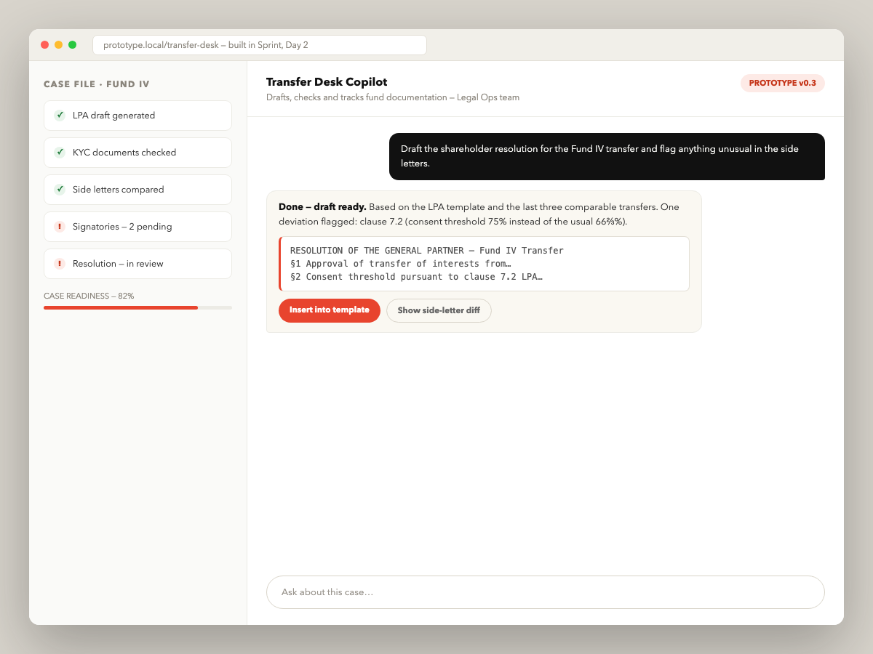Viewport: 873px width, 654px height.
Task: Focus the Ask about this case input
Action: click(546, 592)
